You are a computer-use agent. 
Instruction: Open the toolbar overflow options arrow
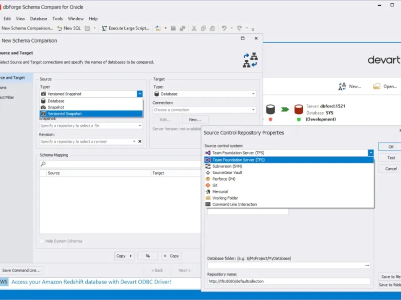[253, 29]
